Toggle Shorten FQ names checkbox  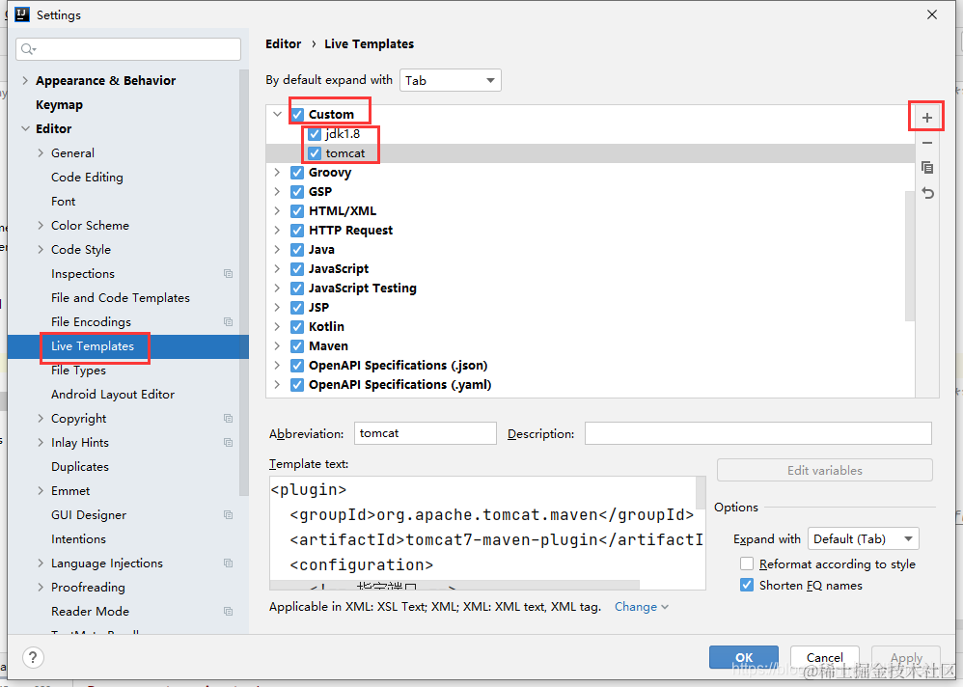[747, 585]
